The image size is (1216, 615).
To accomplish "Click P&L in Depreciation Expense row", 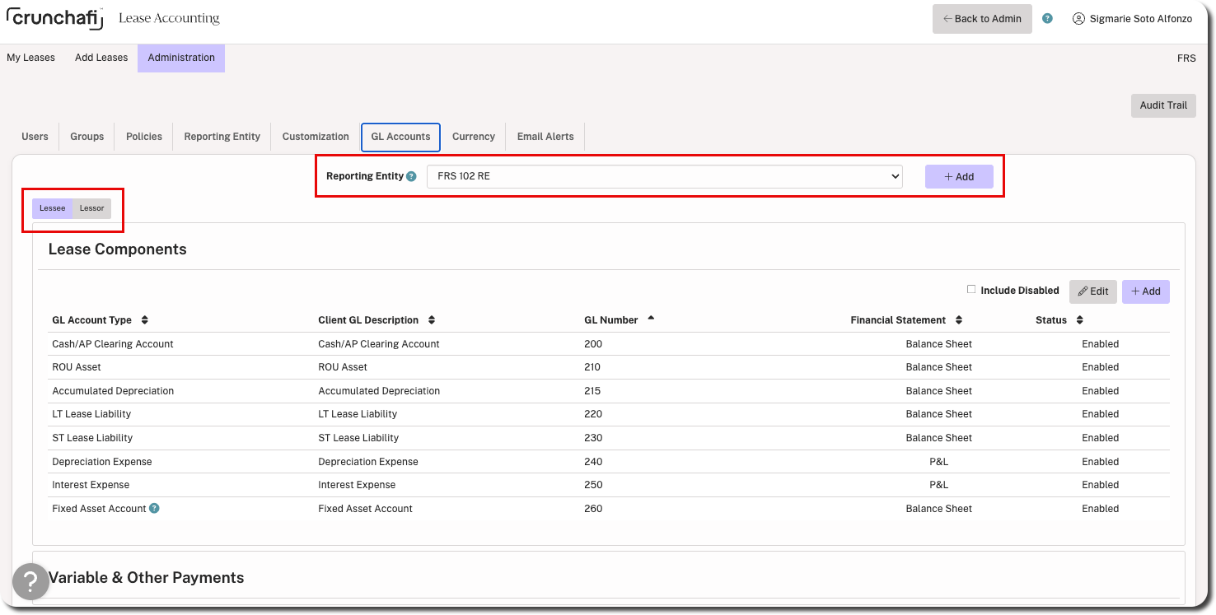I will click(x=938, y=462).
